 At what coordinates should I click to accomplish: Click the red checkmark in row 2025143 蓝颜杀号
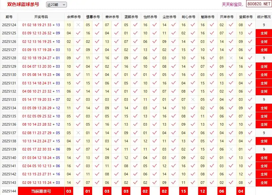pos(136,183)
